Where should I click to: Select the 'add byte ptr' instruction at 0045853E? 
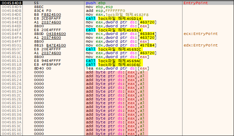click(115, 130)
